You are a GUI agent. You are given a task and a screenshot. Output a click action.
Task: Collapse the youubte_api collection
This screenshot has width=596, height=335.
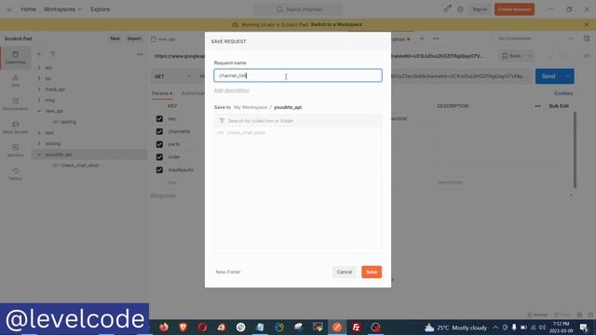39,154
